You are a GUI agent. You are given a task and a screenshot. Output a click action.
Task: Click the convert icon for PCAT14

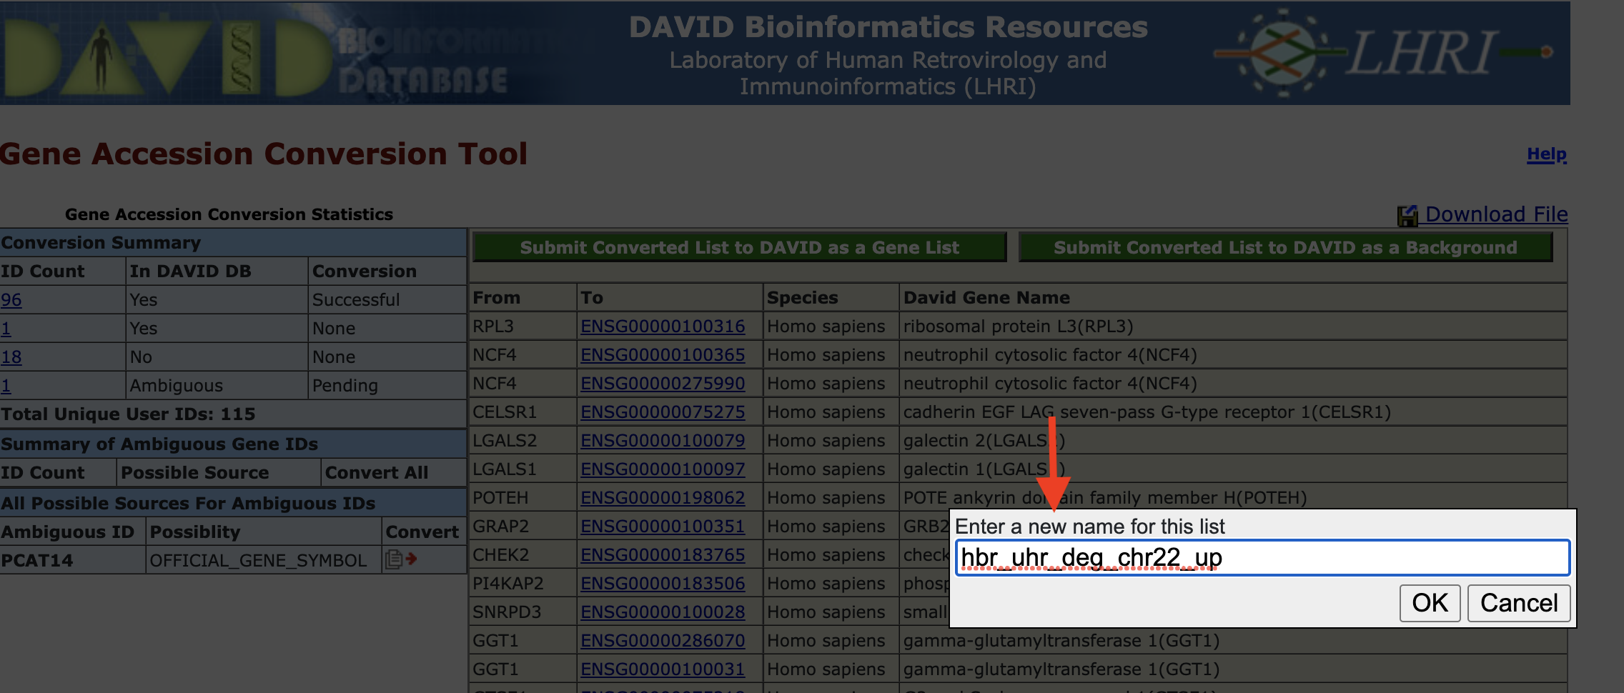[x=400, y=559]
